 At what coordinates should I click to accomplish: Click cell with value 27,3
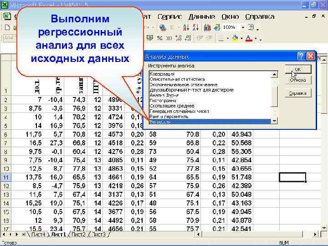(x=54, y=143)
